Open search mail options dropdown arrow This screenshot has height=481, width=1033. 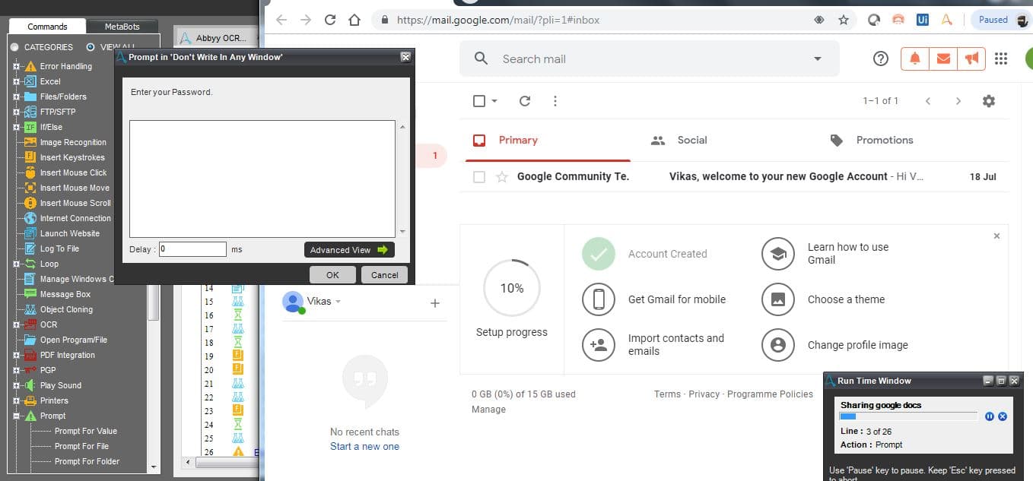818,59
